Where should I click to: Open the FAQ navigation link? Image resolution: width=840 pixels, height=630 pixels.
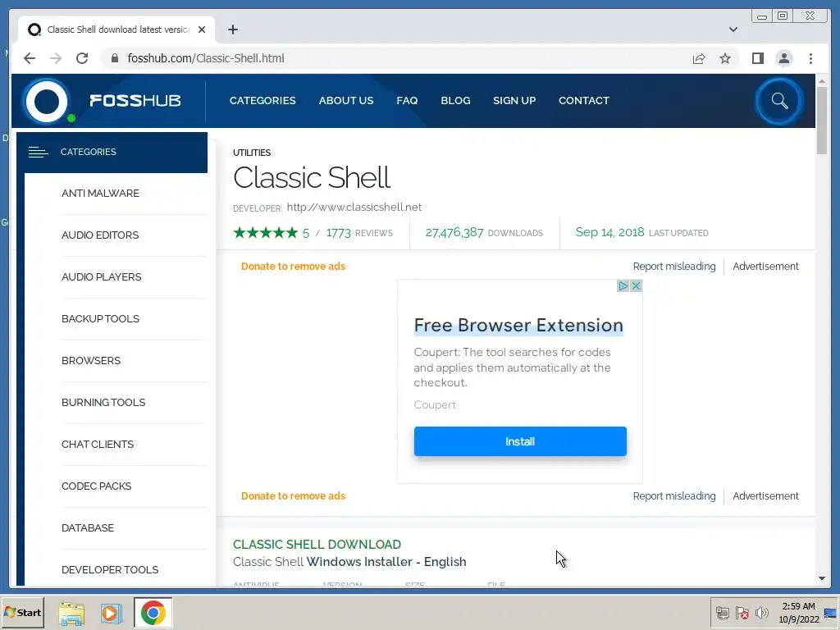pyautogui.click(x=407, y=101)
